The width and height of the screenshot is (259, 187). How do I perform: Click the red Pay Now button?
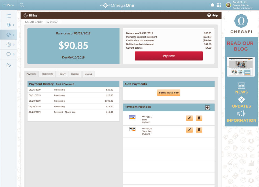169,56
